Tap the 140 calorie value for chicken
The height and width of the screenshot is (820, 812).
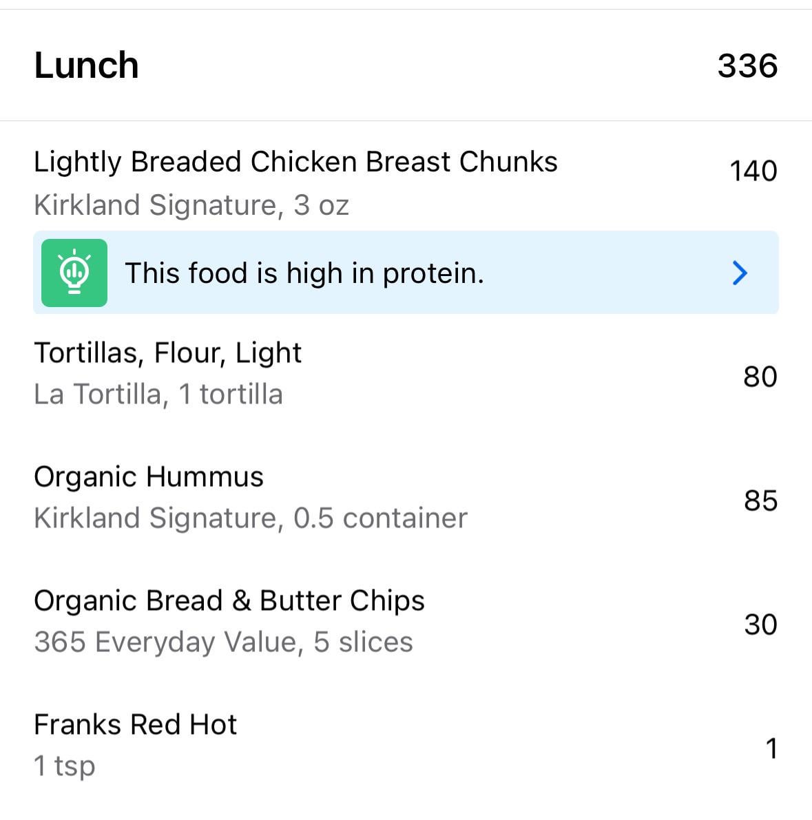[753, 171]
